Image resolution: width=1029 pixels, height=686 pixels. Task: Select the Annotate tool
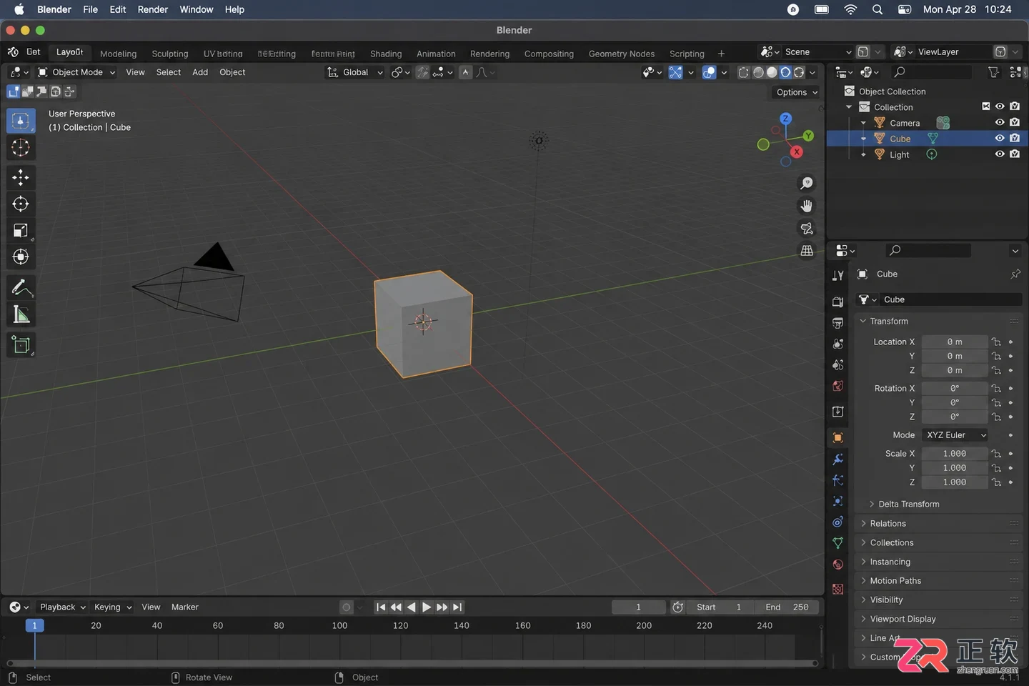point(21,288)
